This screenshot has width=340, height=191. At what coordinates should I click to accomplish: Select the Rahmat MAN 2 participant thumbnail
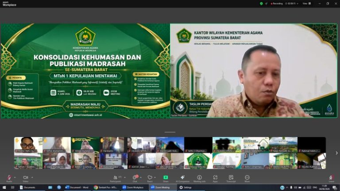point(312,145)
